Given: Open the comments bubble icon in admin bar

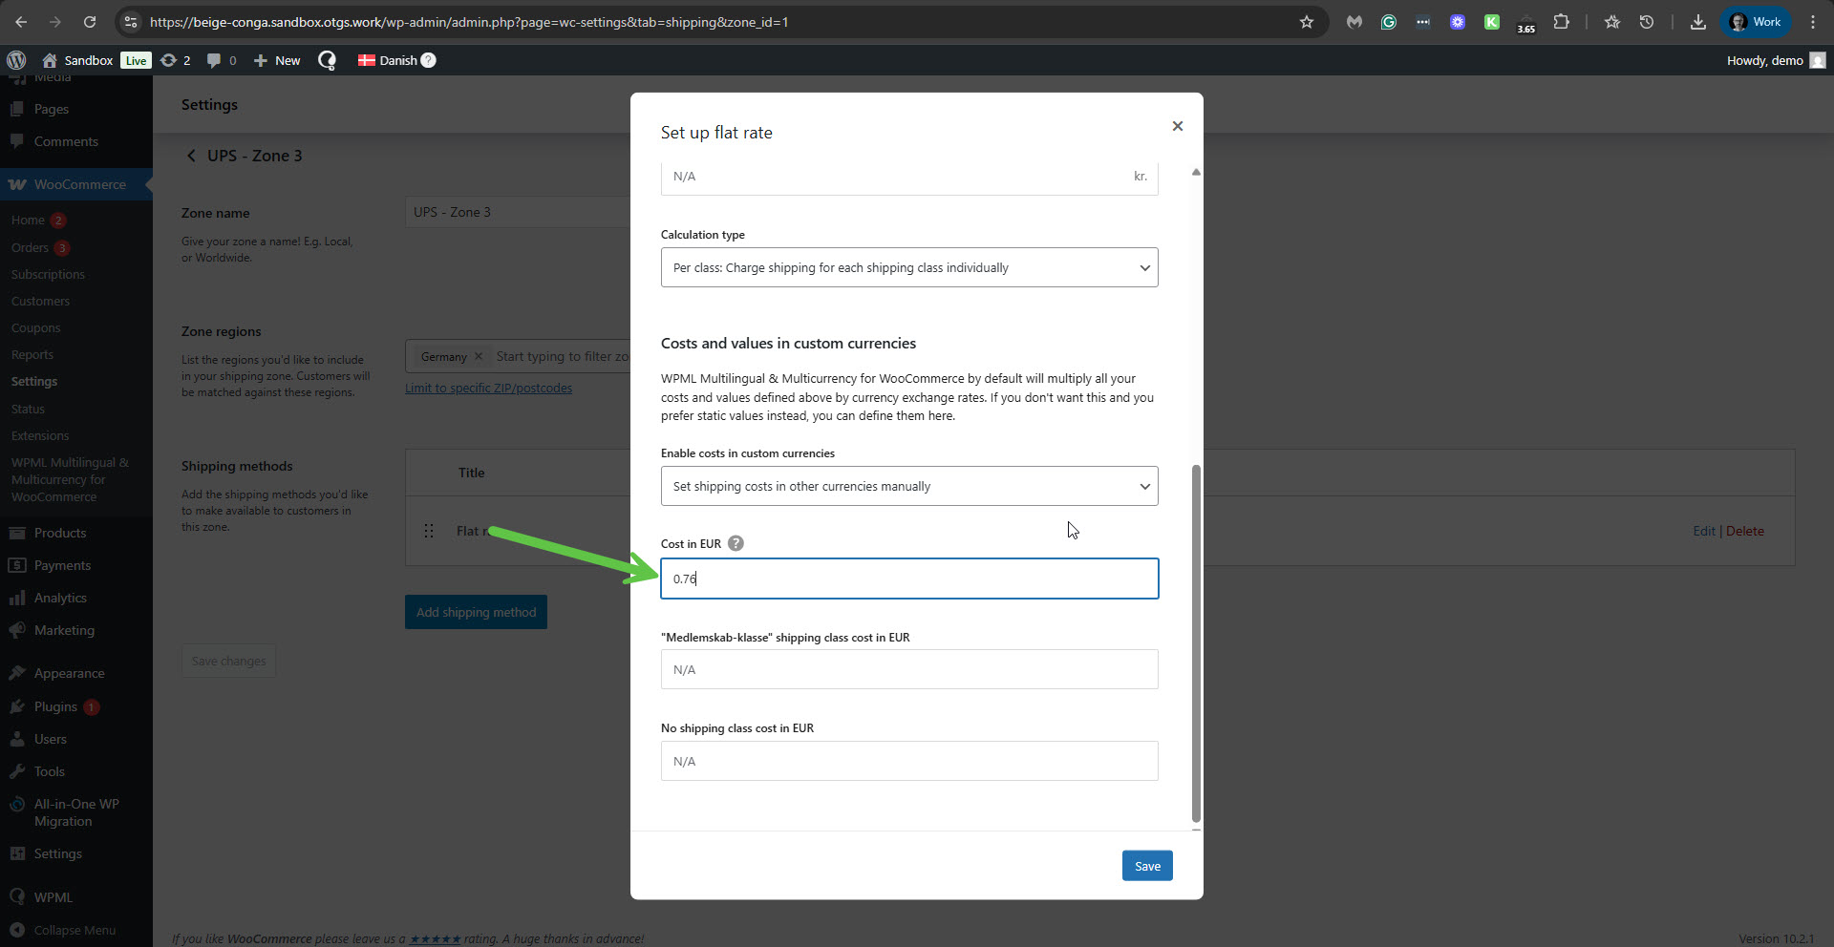Looking at the screenshot, I should 214,60.
